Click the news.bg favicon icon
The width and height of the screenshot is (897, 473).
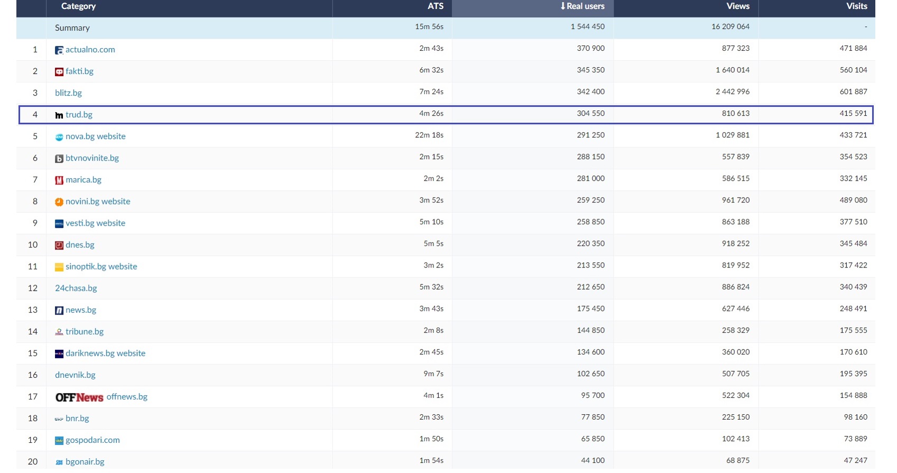coord(59,310)
